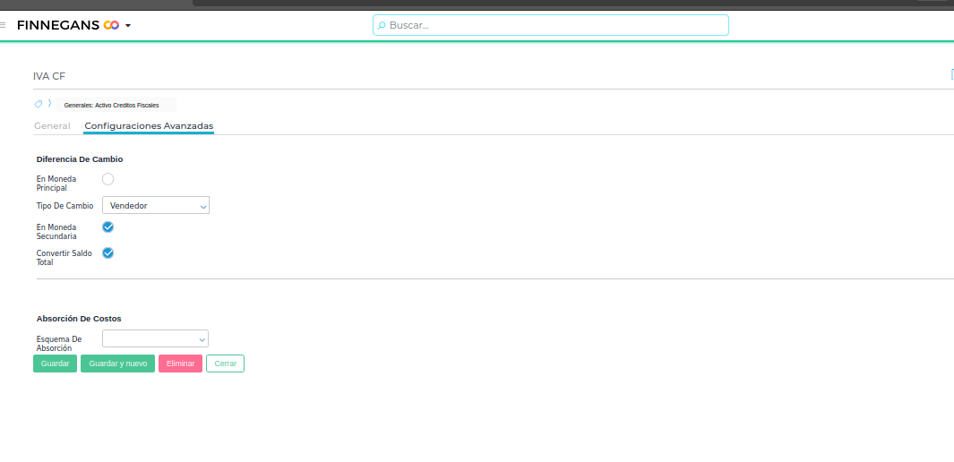The width and height of the screenshot is (954, 462).
Task: Click the FINNEGANS infinity logo
Action: (111, 25)
